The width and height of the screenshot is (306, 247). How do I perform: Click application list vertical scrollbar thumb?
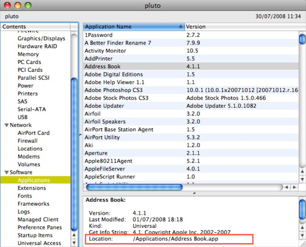click(x=303, y=39)
